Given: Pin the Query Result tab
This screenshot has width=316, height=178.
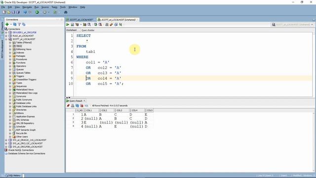Looking at the screenshot, I should pos(68,105).
